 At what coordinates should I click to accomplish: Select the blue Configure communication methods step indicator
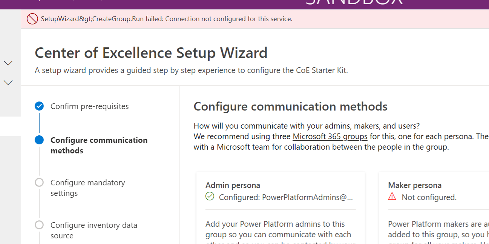click(x=39, y=140)
